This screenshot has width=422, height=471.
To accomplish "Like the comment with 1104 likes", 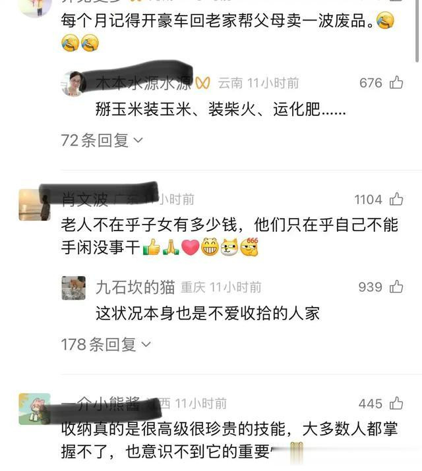I will point(396,199).
